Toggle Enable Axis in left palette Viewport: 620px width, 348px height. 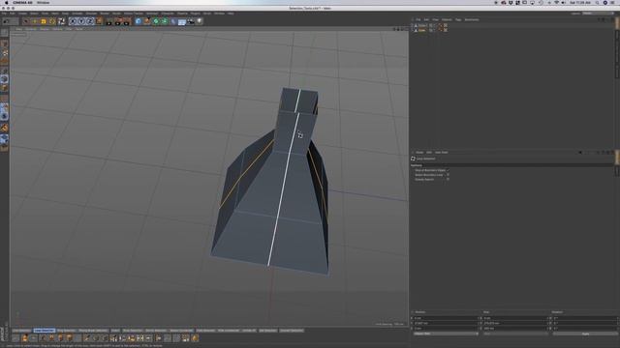(x=4, y=98)
